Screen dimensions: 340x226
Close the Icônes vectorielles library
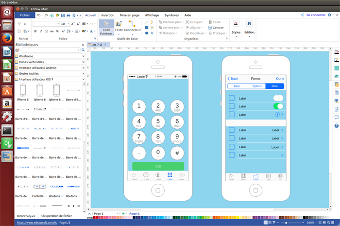click(84, 62)
